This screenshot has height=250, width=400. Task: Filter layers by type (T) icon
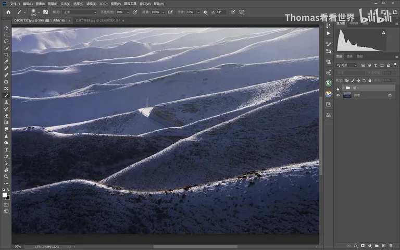pos(376,65)
